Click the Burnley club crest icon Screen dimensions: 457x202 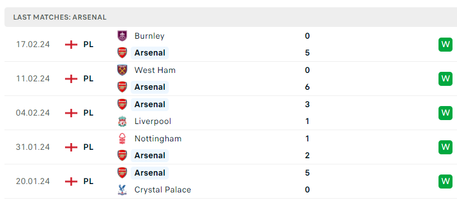[122, 36]
